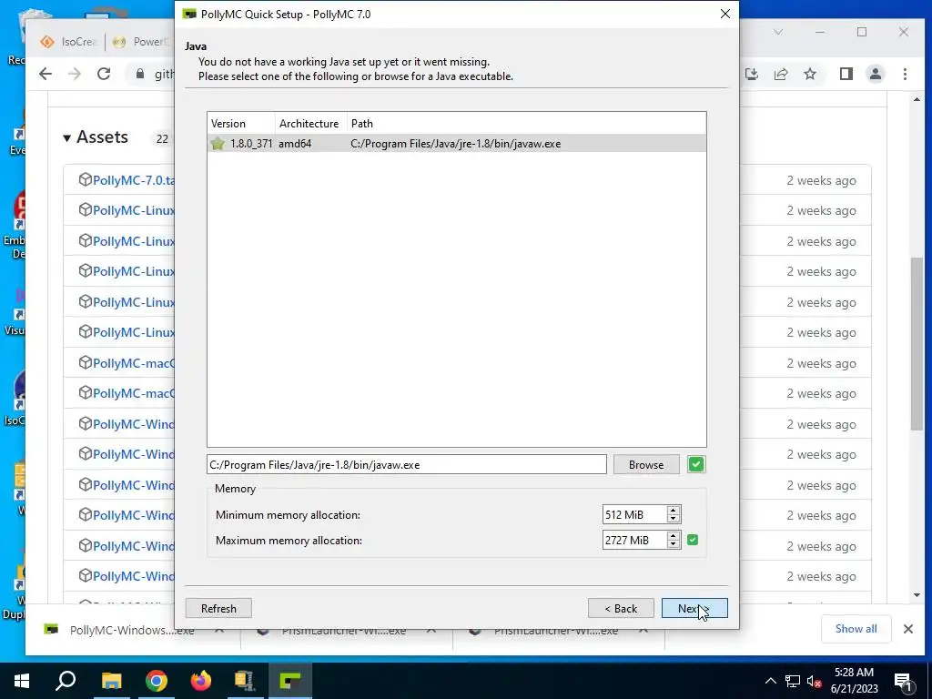Open network status tray icon
The width and height of the screenshot is (932, 699).
click(x=793, y=681)
